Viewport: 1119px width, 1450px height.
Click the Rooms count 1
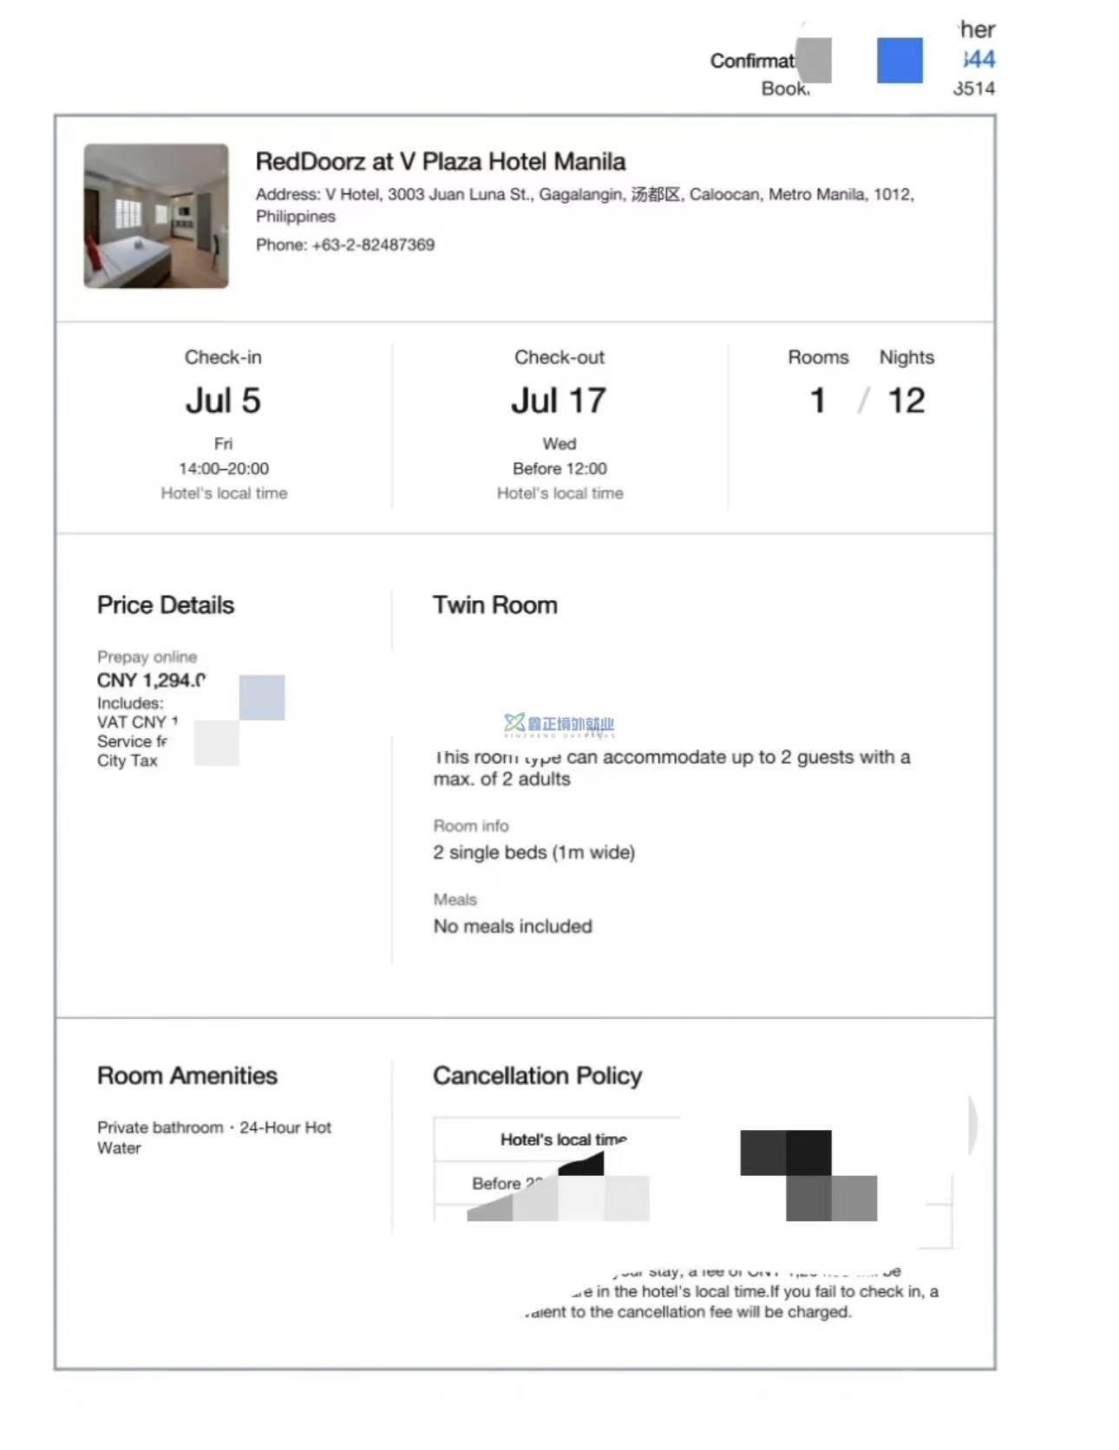817,401
